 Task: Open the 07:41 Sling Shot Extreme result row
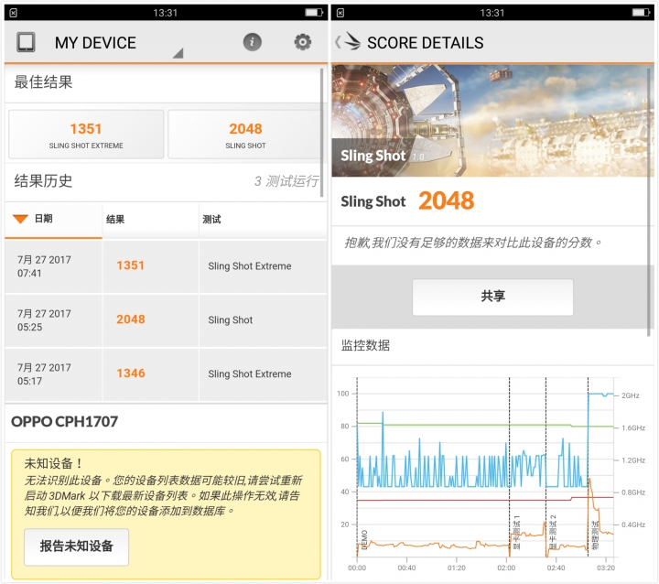[x=166, y=266]
